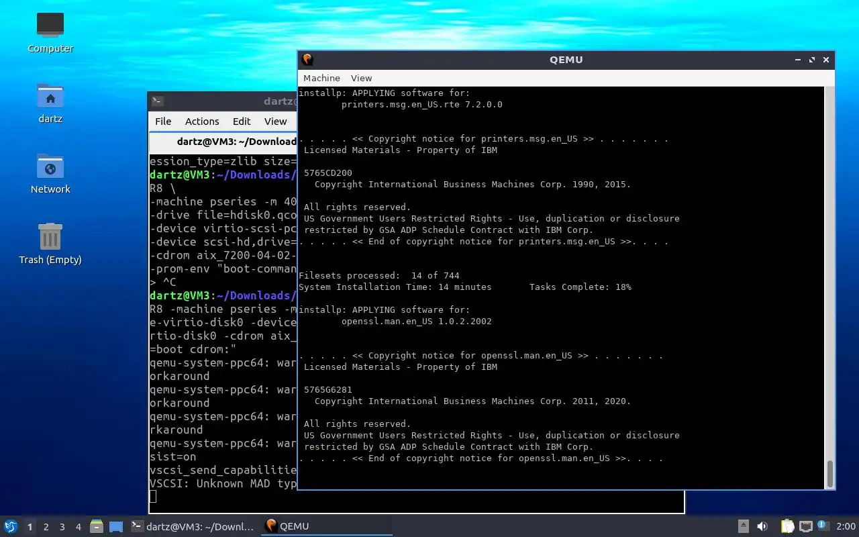Maximize the QEMU window

point(812,60)
